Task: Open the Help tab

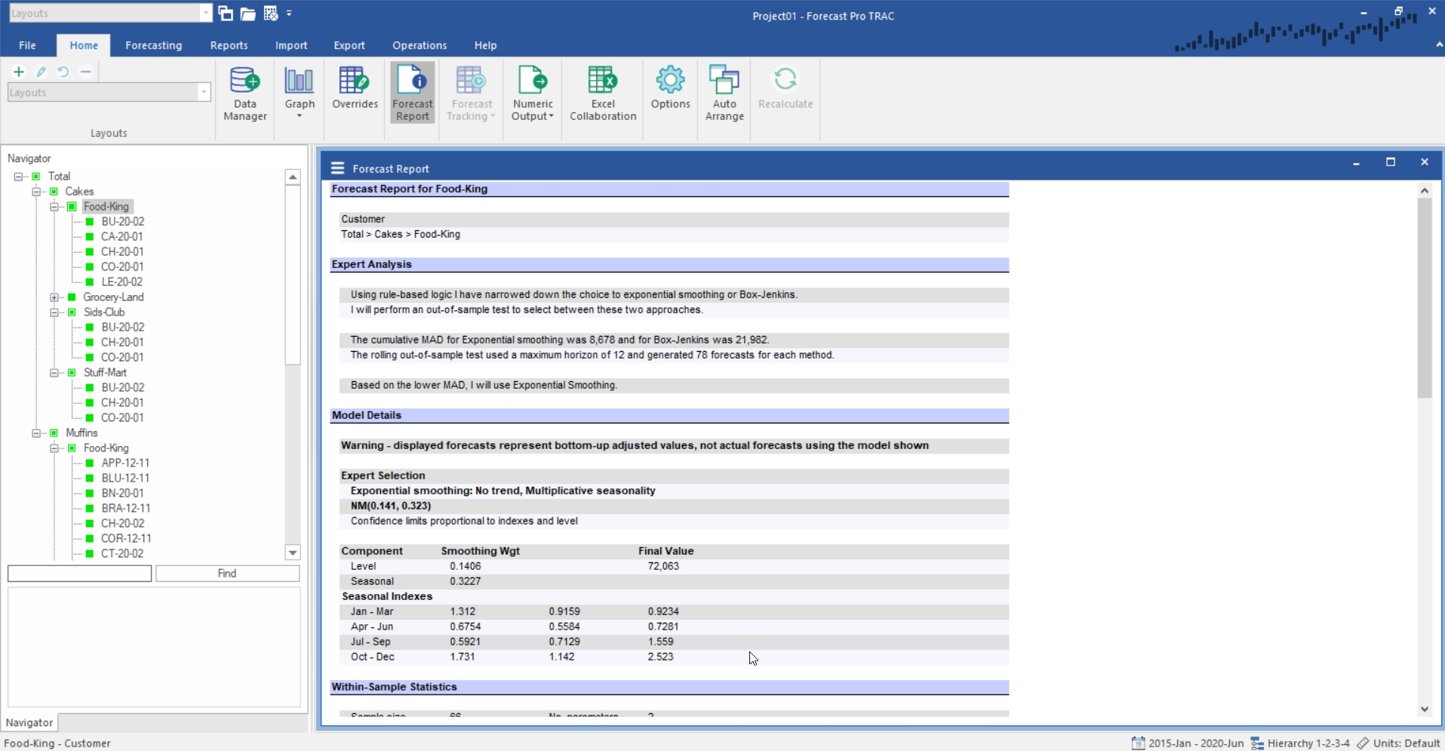Action: [x=485, y=45]
